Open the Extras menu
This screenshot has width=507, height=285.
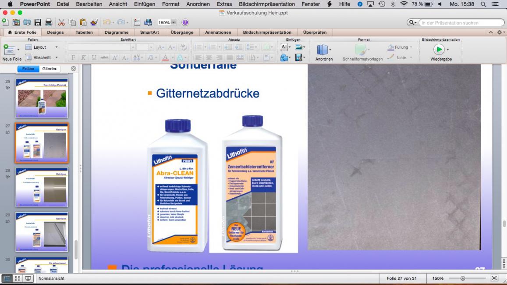224,4
